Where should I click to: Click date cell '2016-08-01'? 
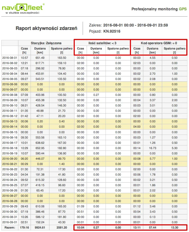[10, 58]
